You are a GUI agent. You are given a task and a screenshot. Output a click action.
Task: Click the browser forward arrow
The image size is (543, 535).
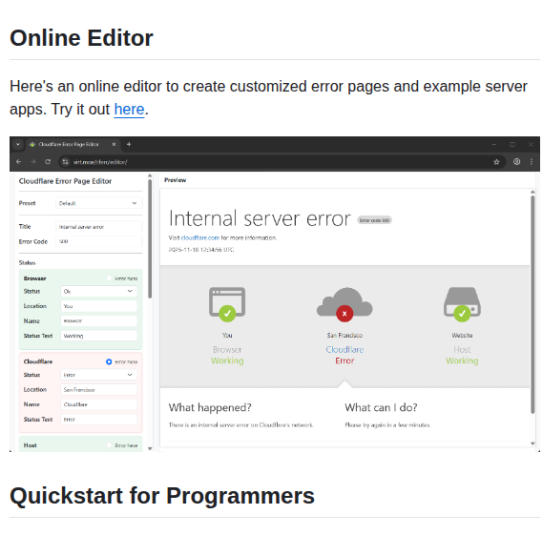33,161
